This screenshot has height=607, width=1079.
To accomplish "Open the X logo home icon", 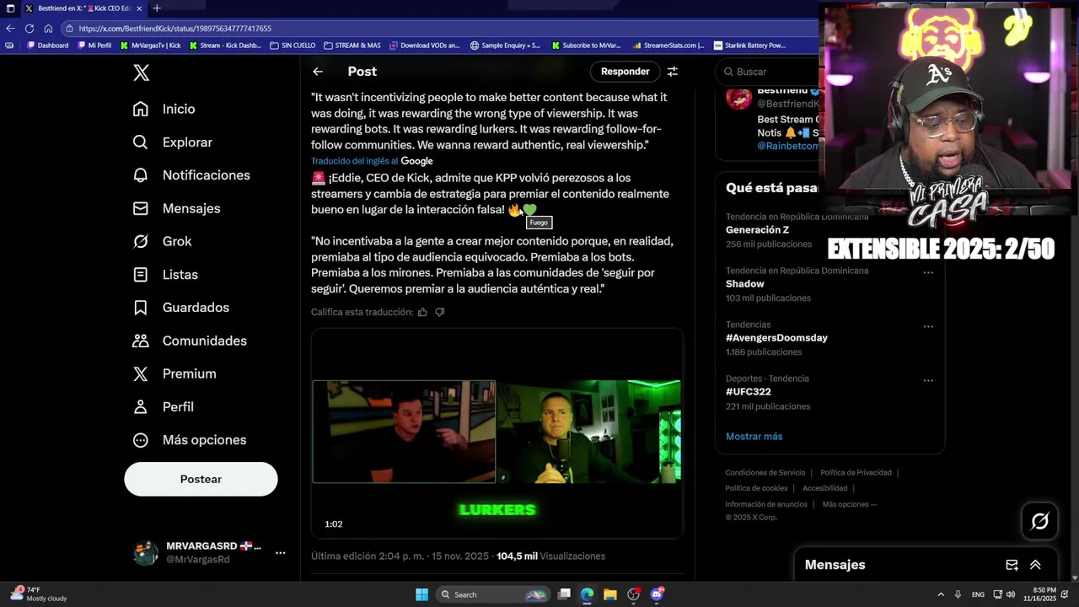I will (x=141, y=73).
